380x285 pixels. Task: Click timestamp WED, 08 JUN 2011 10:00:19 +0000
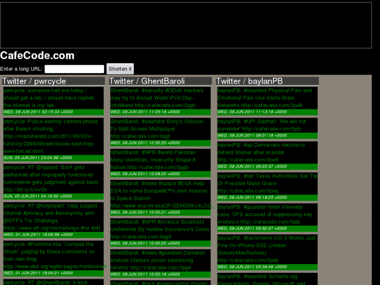click(x=145, y=275)
